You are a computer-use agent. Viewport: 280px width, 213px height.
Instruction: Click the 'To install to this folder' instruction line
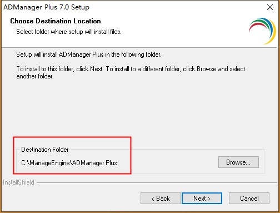coord(131,69)
